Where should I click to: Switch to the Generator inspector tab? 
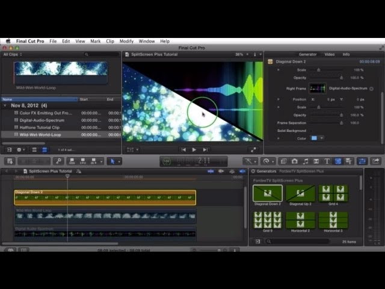tap(307, 54)
